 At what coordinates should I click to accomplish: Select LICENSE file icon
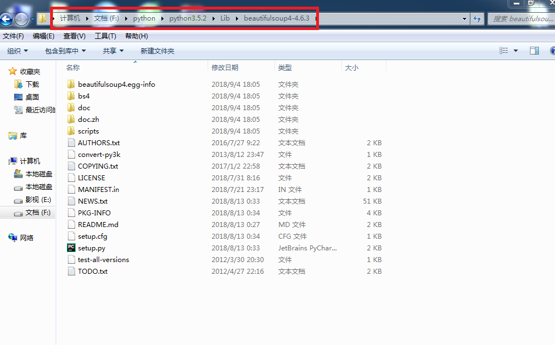71,178
